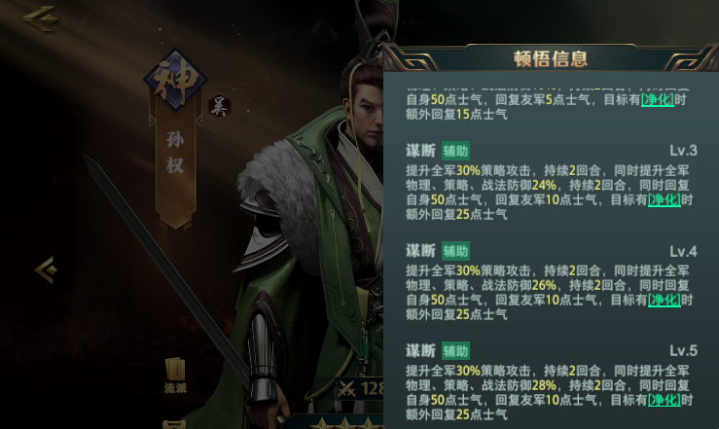Open the [净化] link in the Lv.3 description
719x429 pixels.
[664, 199]
